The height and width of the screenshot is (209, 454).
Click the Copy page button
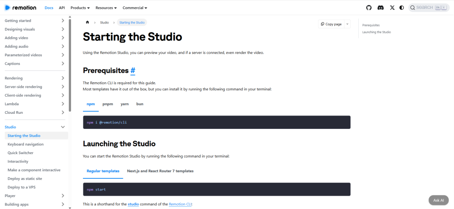pos(331,24)
